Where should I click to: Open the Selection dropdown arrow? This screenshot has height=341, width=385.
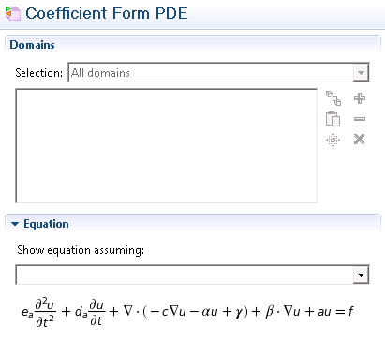[x=361, y=73]
